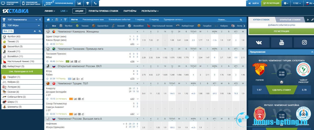This screenshot has height=130, width=314.
Task: Open the YouTube social link
Action: [x=282, y=43]
